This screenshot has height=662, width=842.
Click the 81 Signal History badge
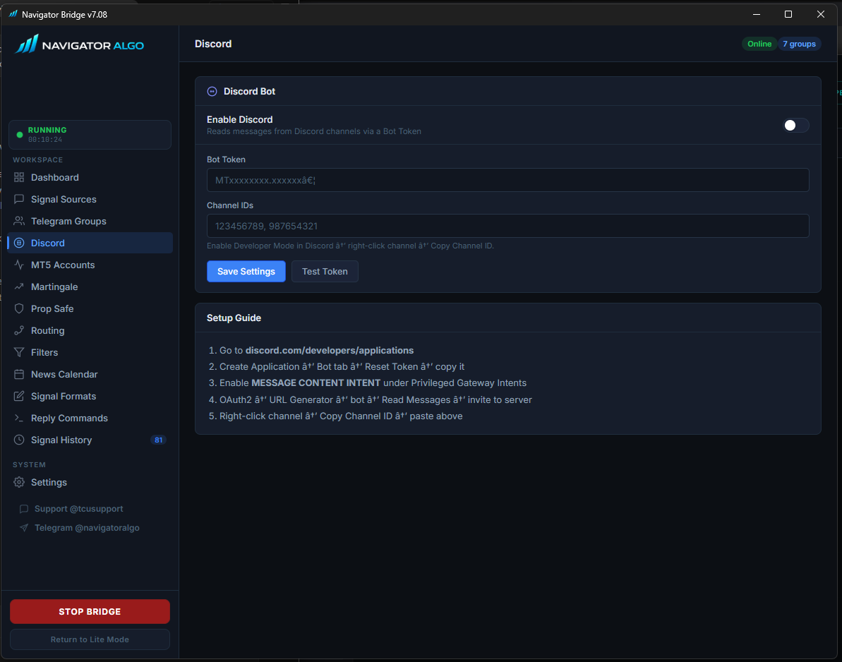(x=158, y=440)
